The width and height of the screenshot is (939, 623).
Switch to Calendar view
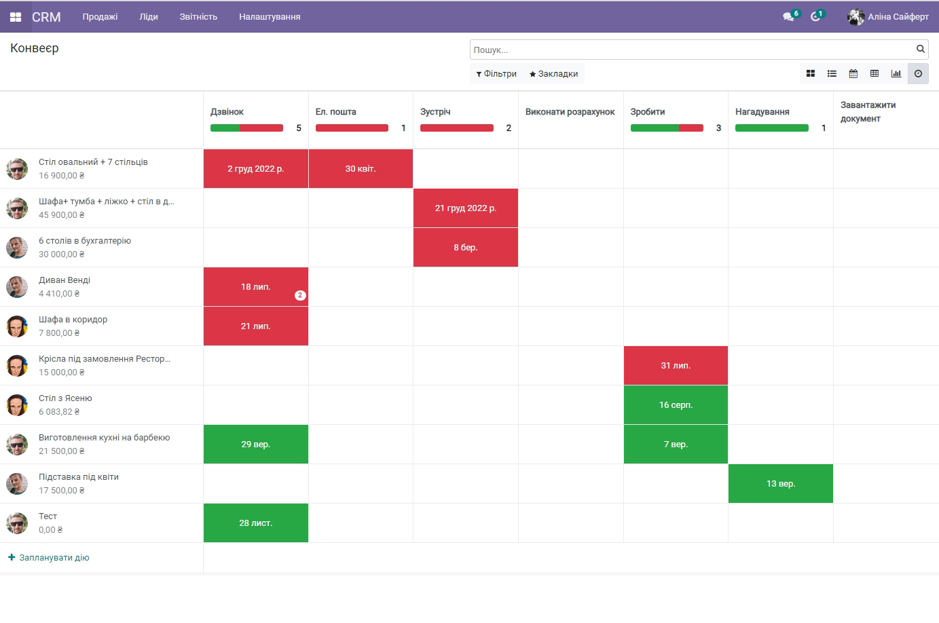pos(853,73)
